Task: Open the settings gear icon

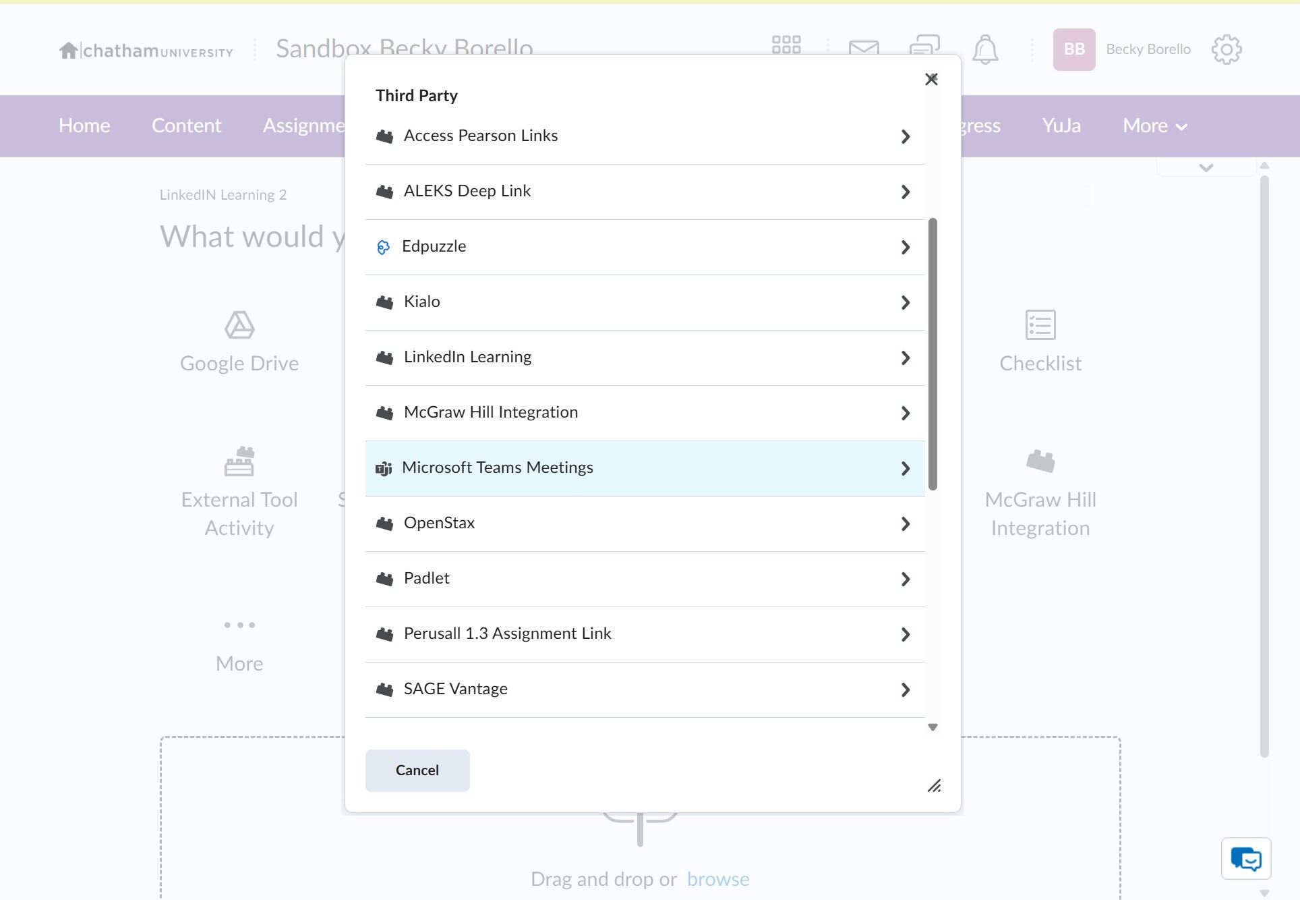Action: point(1226,49)
